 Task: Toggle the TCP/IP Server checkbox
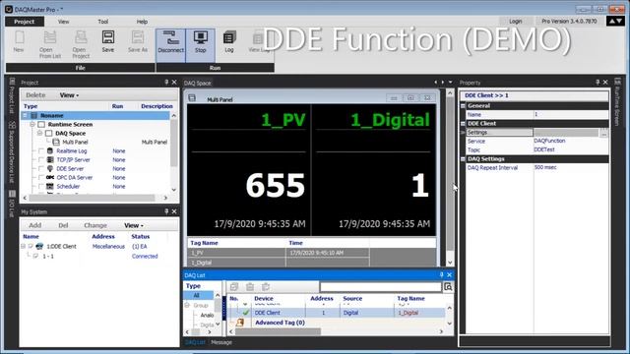[41, 159]
